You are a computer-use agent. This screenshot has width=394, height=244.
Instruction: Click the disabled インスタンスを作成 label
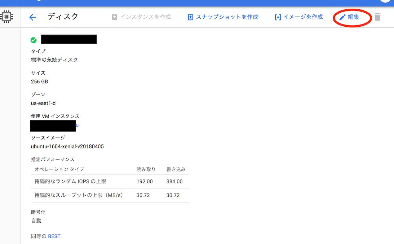(x=146, y=17)
